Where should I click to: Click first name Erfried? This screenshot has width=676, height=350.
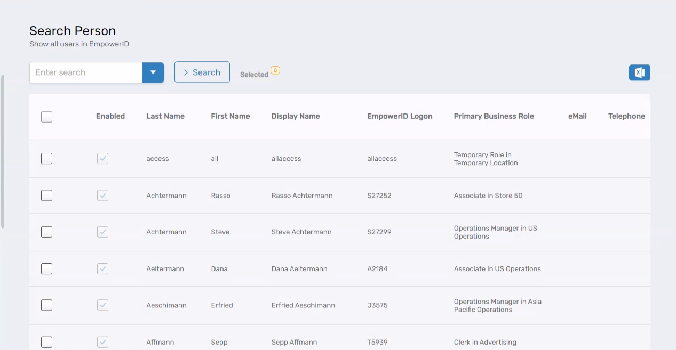pos(222,305)
